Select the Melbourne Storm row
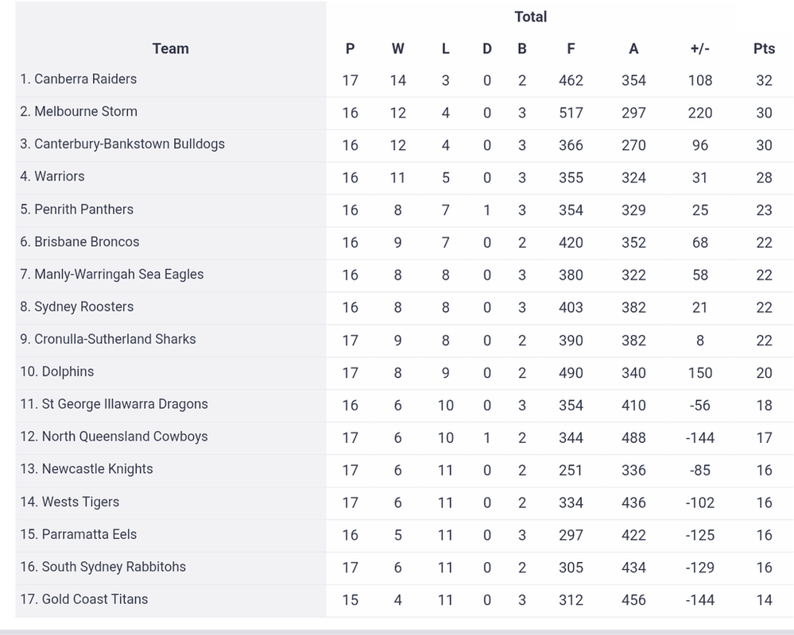 click(405, 112)
